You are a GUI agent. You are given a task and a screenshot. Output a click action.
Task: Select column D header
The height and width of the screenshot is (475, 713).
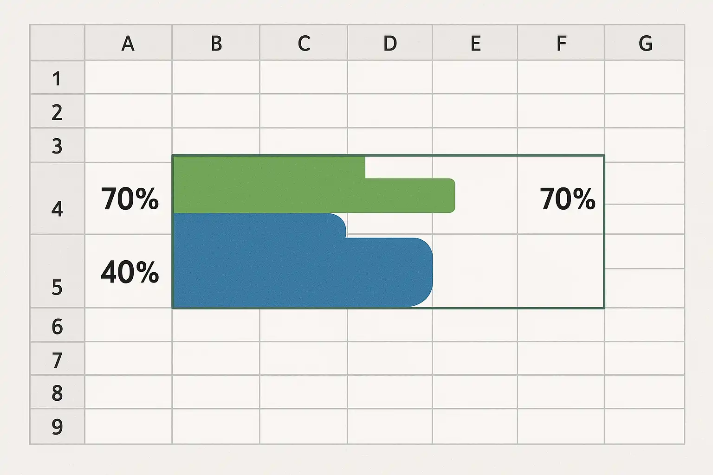coord(390,43)
